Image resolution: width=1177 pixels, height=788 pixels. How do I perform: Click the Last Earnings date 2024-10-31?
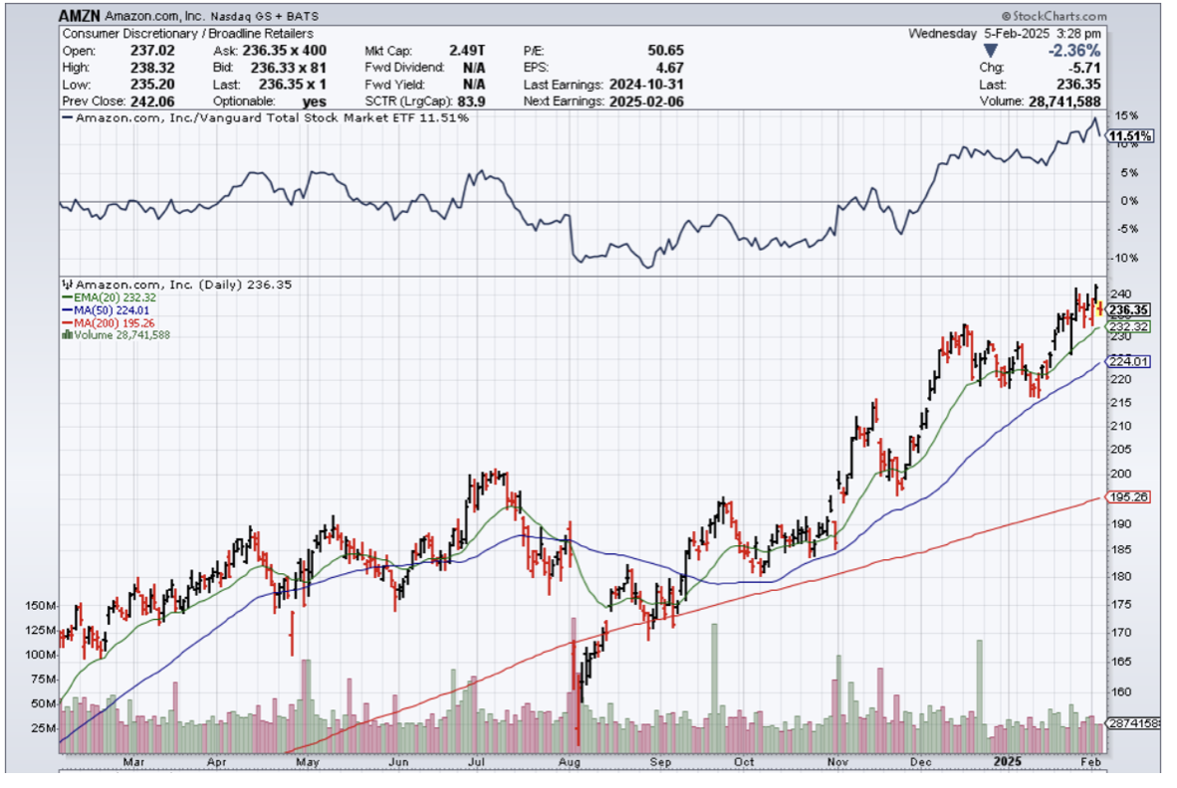[x=646, y=85]
